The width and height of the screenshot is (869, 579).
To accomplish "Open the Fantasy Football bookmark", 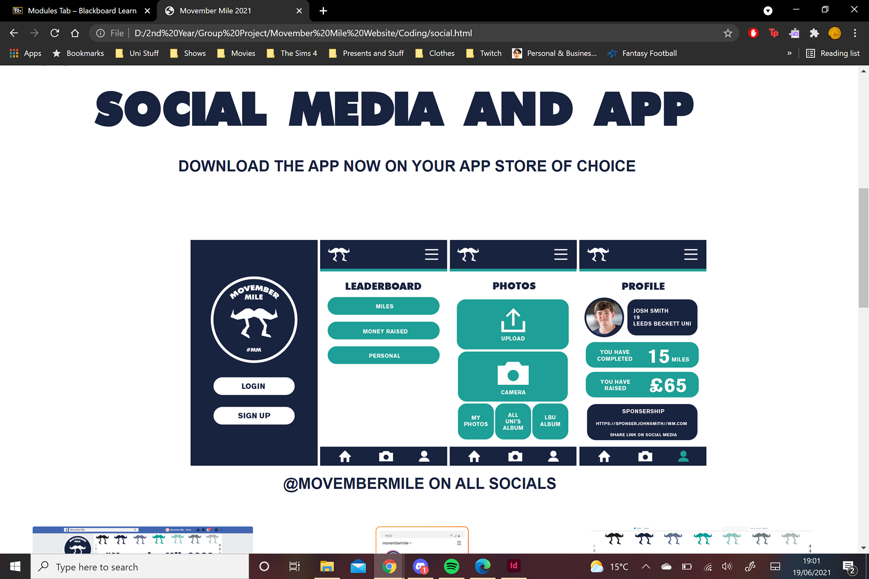I will (x=643, y=53).
